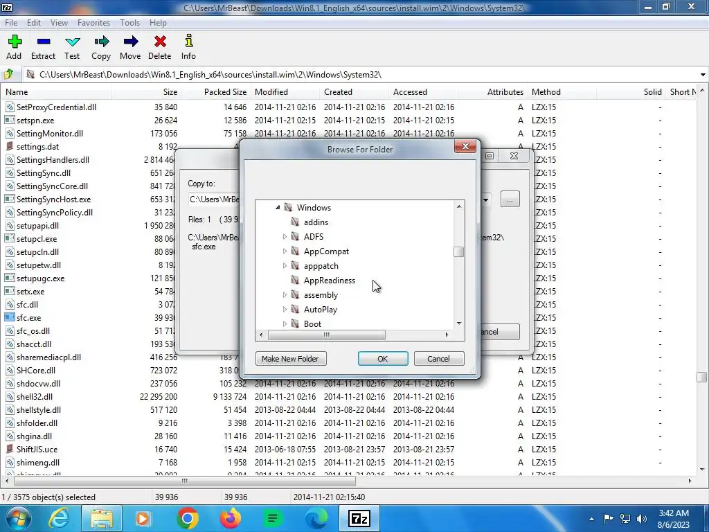Click the media player taskbar icon

click(144, 518)
